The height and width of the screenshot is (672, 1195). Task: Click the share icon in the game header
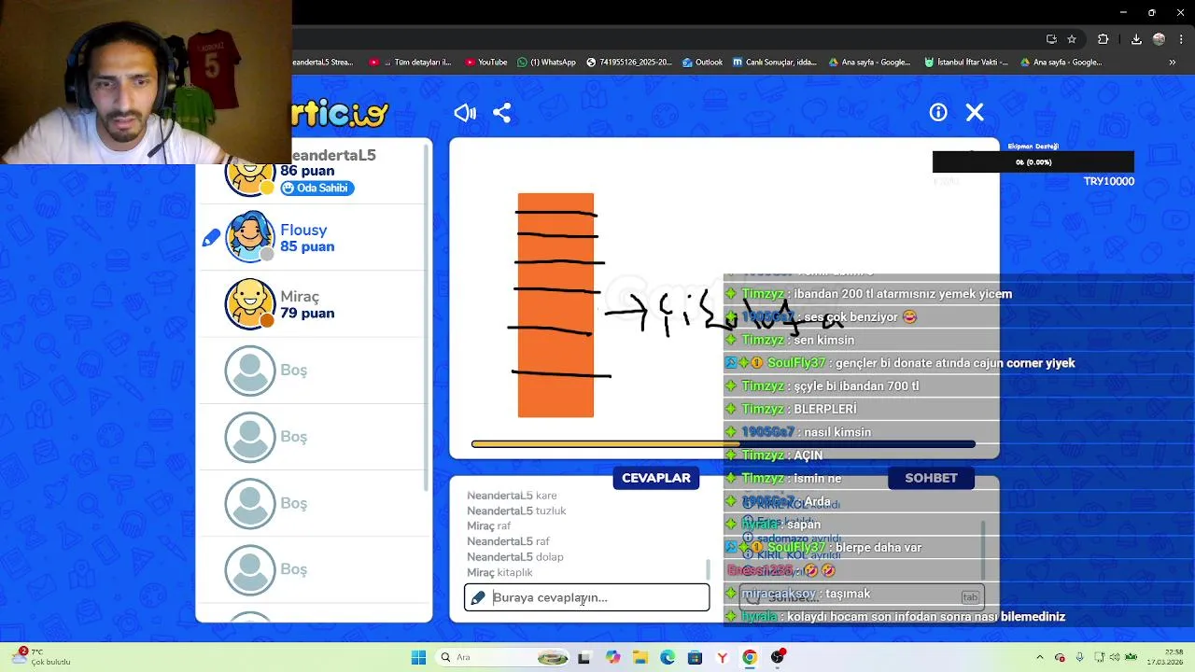[x=501, y=113]
